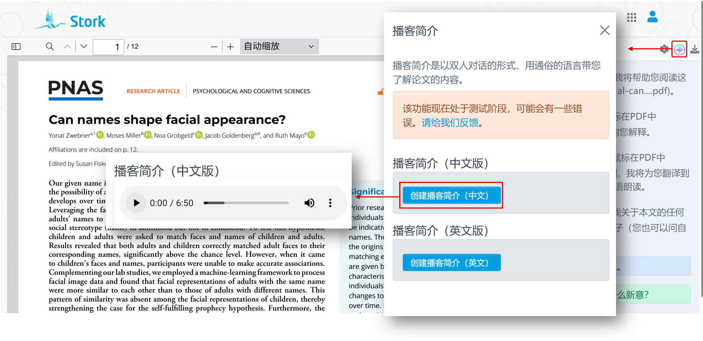Open audio player more options menu
The height and width of the screenshot is (341, 703).
coord(330,203)
